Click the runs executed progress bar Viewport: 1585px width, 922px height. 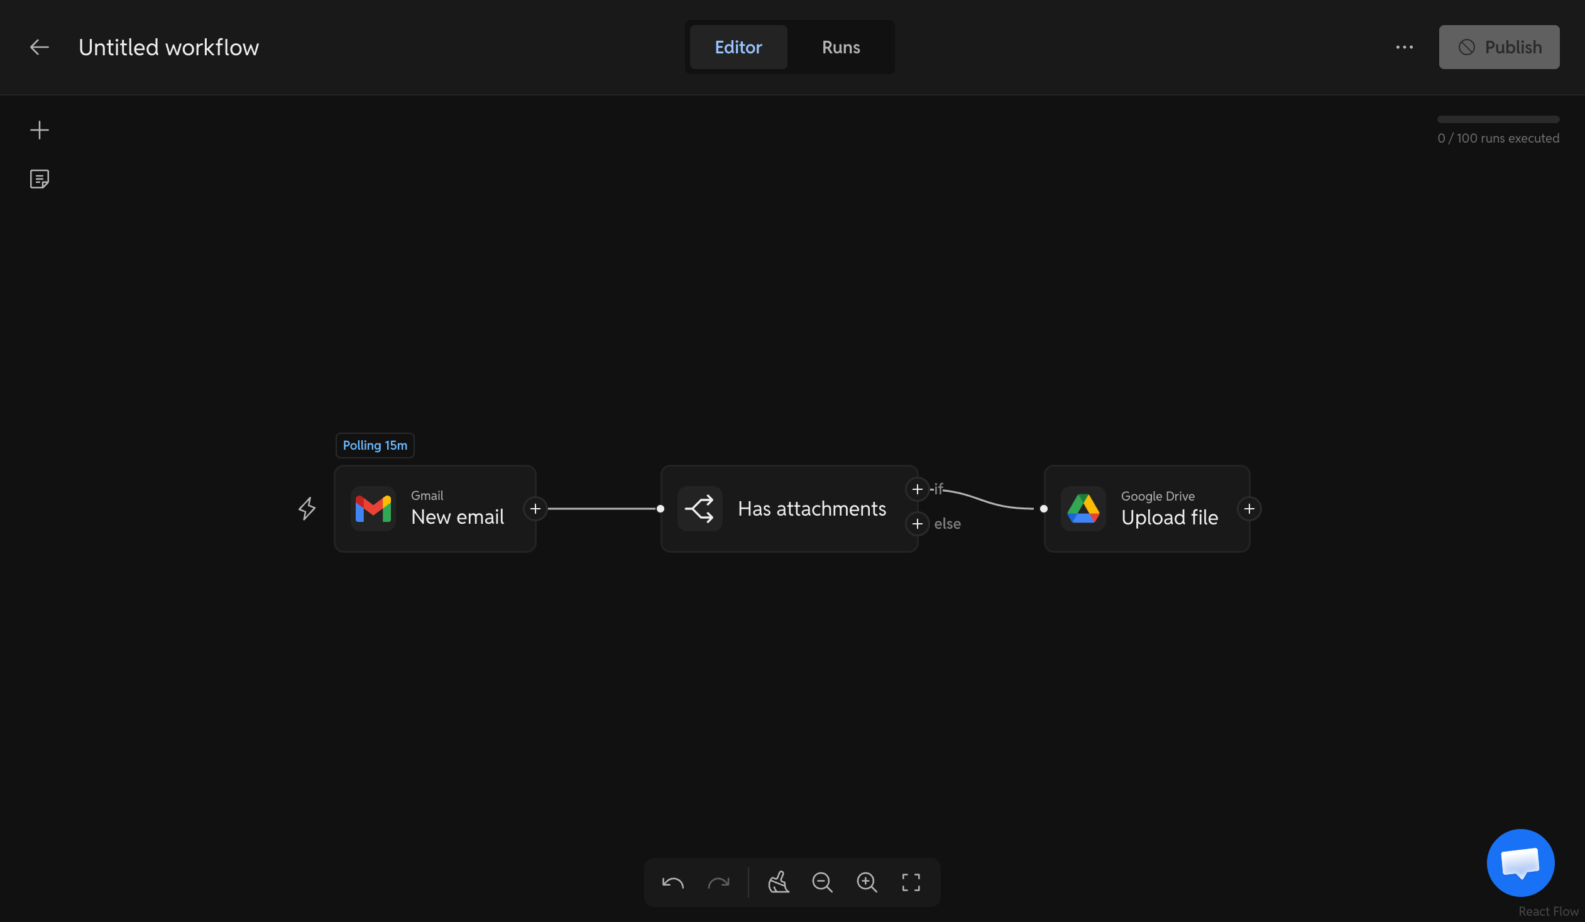pos(1498,119)
